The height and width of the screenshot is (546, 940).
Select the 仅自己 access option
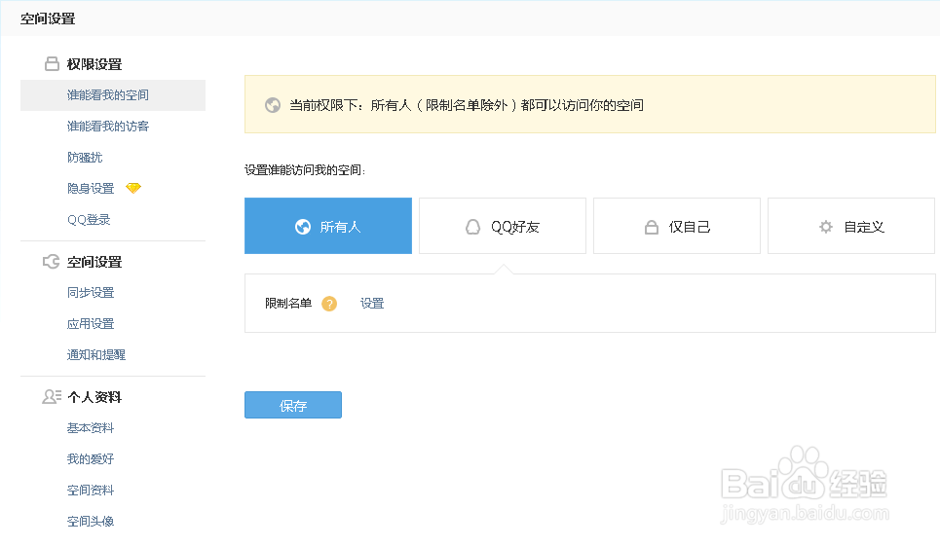coord(677,226)
